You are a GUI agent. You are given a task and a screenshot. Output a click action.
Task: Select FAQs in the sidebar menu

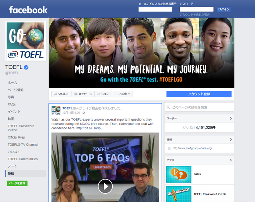coord(12,104)
